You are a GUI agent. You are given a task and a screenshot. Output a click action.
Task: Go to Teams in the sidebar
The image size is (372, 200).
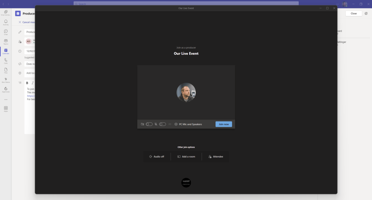[5, 41]
